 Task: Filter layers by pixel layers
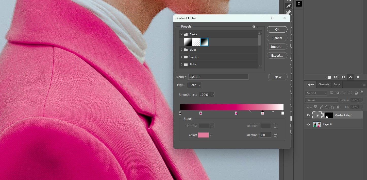pyautogui.click(x=332, y=93)
